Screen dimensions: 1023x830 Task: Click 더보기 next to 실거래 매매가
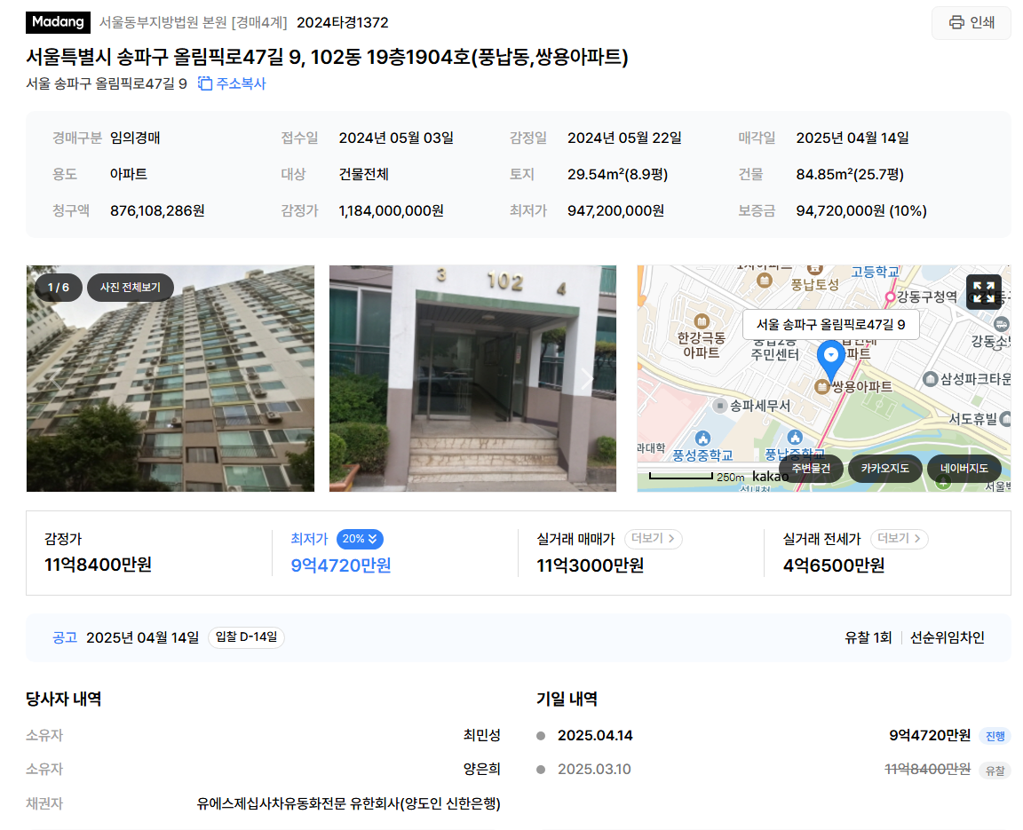coord(653,539)
